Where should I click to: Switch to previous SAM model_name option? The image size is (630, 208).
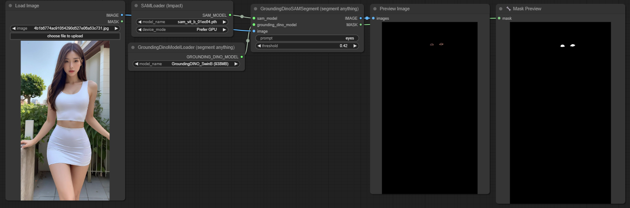pos(140,22)
